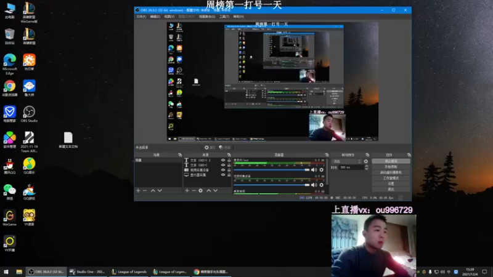Open the View menu in OBS

point(169,17)
